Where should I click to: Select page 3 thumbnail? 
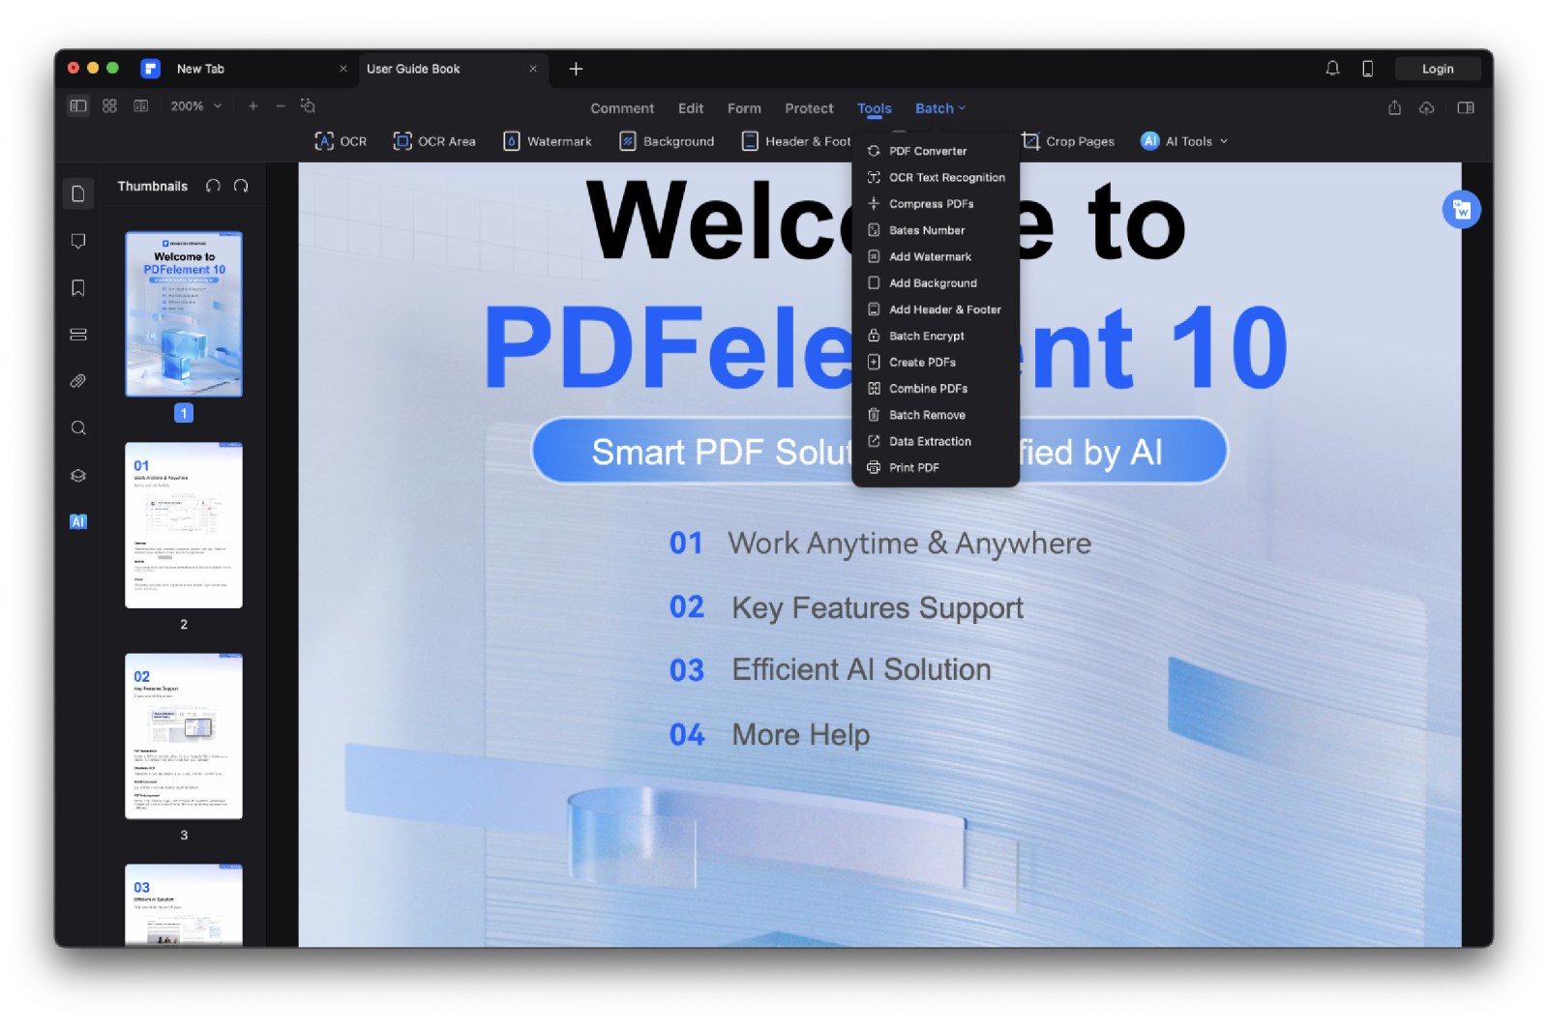click(x=184, y=736)
